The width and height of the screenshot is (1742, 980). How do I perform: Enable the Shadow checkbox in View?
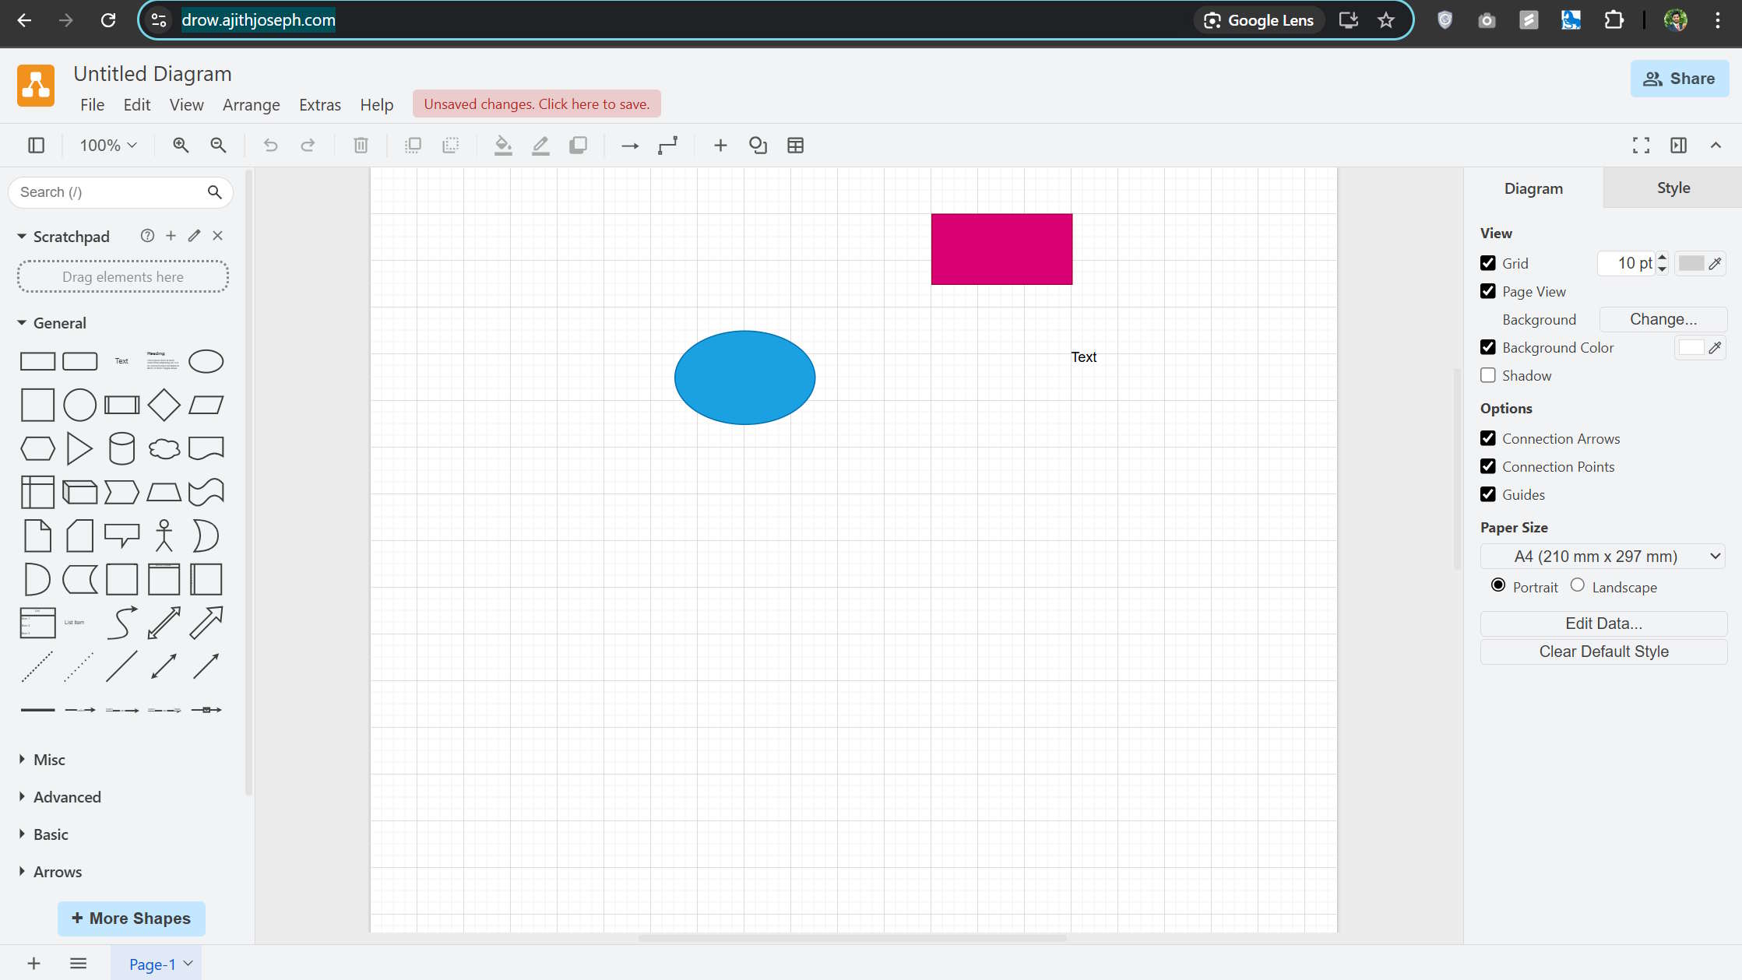[x=1488, y=375]
